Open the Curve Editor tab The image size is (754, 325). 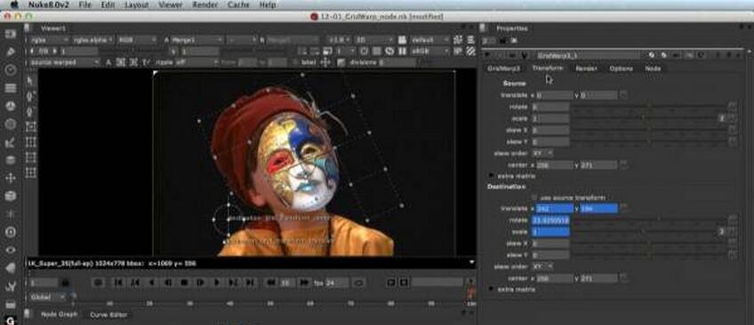108,314
